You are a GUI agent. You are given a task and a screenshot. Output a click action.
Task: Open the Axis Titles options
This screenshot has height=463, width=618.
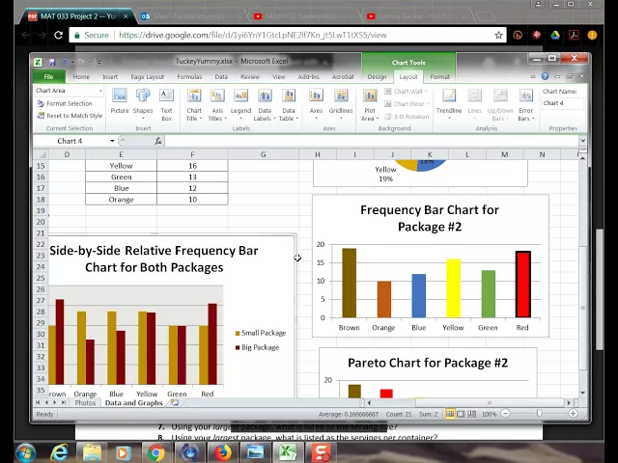[x=217, y=104]
